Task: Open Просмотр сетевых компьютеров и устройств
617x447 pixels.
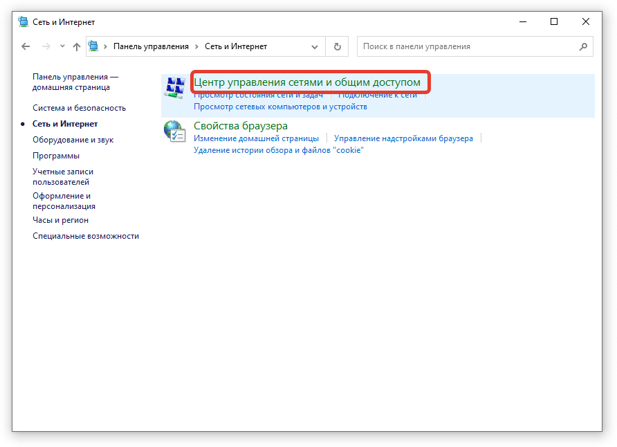Action: (x=280, y=107)
